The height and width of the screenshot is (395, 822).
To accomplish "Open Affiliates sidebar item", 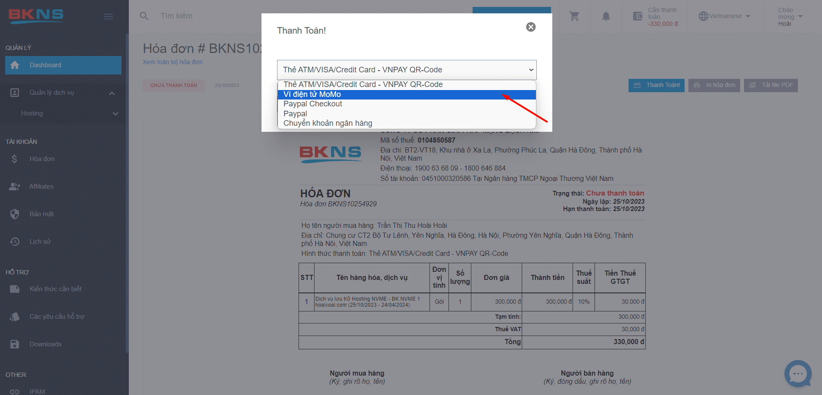I will click(x=41, y=187).
